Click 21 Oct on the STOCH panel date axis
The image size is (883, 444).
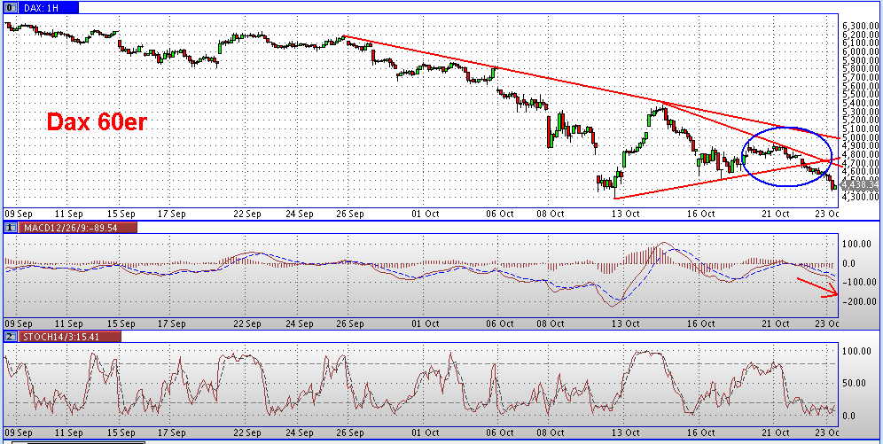click(776, 434)
